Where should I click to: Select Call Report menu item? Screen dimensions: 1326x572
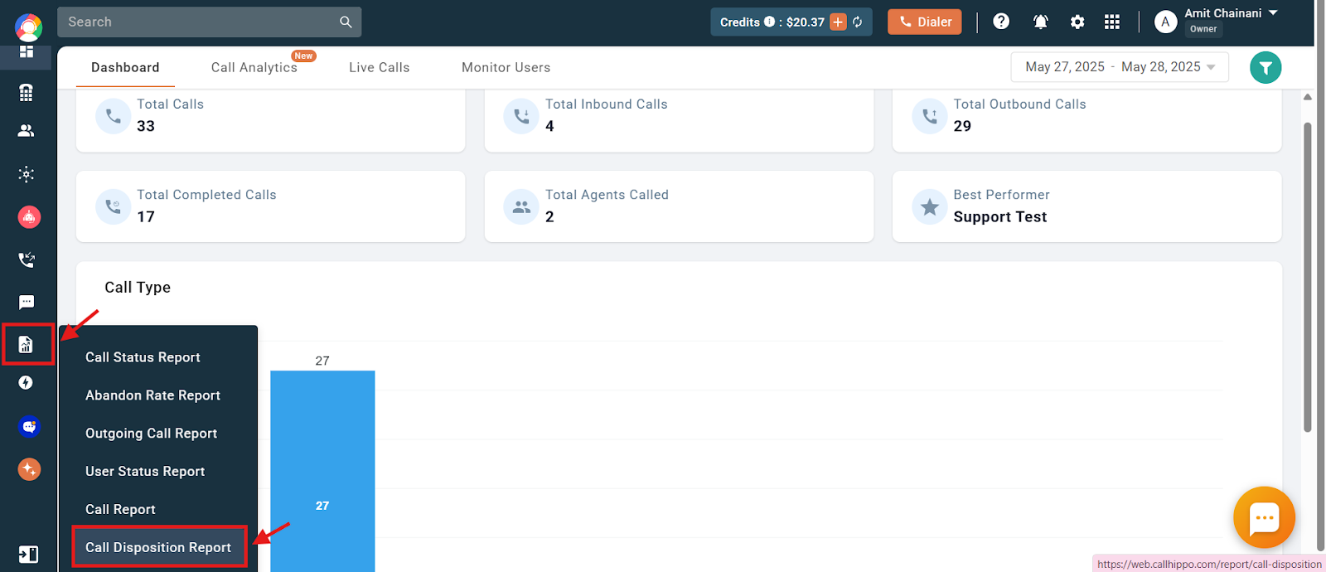coord(120,510)
